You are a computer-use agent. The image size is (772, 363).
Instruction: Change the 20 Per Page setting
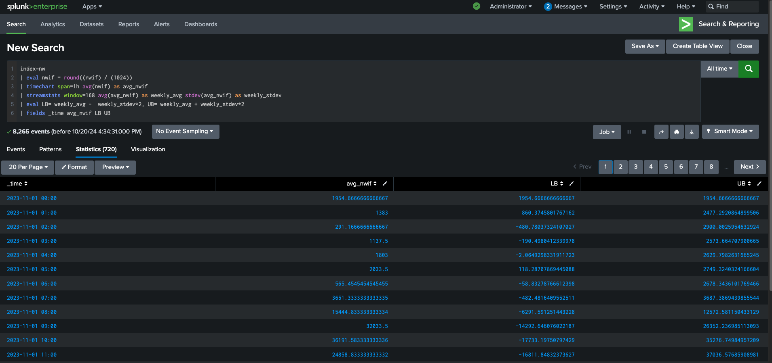(x=28, y=167)
